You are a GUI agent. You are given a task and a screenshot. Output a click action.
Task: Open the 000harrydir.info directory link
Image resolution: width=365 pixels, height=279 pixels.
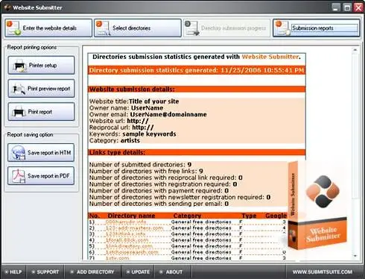[126, 222]
